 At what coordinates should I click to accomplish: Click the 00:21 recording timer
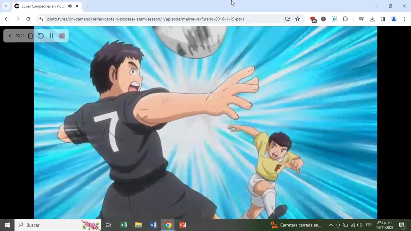pyautogui.click(x=20, y=36)
